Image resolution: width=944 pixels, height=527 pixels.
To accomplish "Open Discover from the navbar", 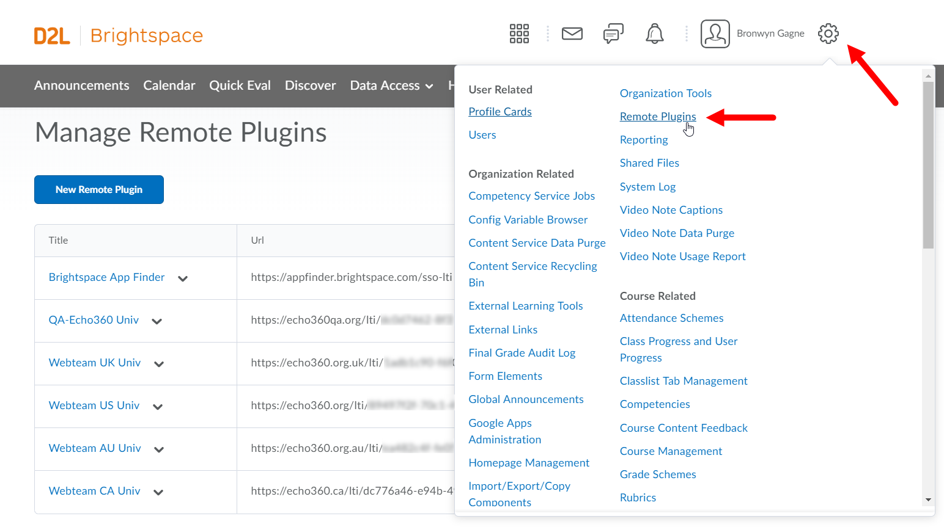I will point(311,85).
